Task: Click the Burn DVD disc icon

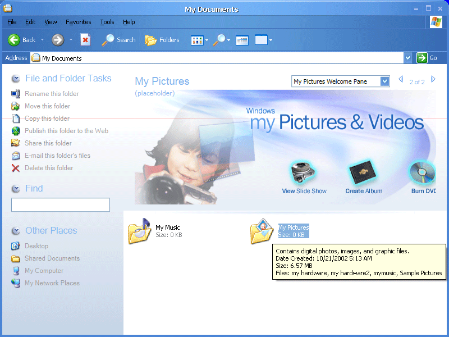Action: 423,173
